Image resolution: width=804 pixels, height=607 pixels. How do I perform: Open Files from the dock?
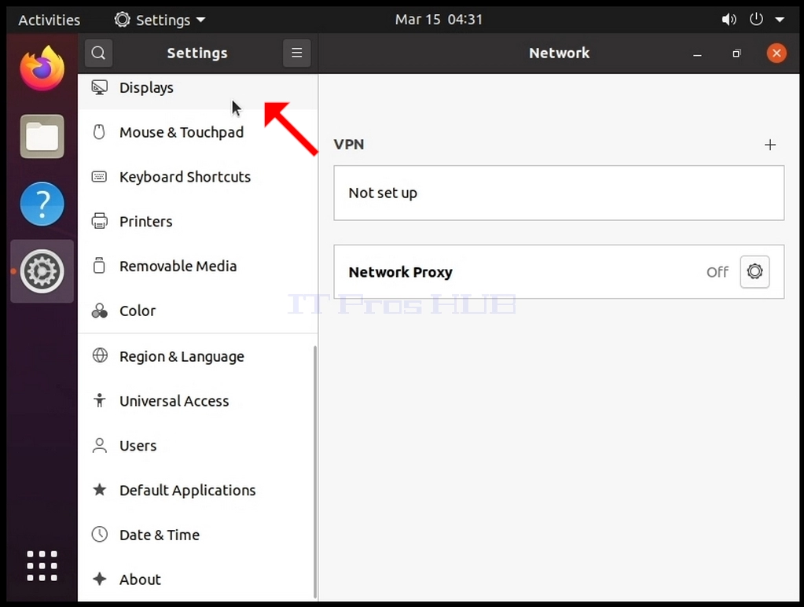(x=42, y=137)
